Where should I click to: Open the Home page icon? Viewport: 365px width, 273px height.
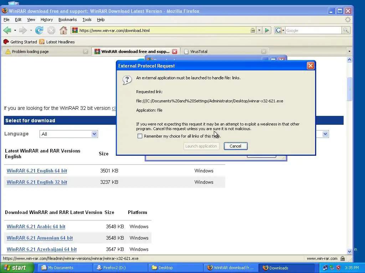coord(63,30)
